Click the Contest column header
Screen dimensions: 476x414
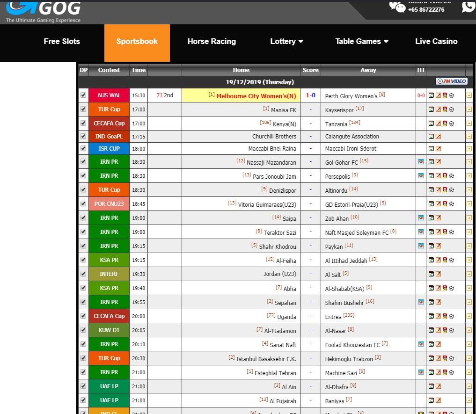pyautogui.click(x=109, y=70)
